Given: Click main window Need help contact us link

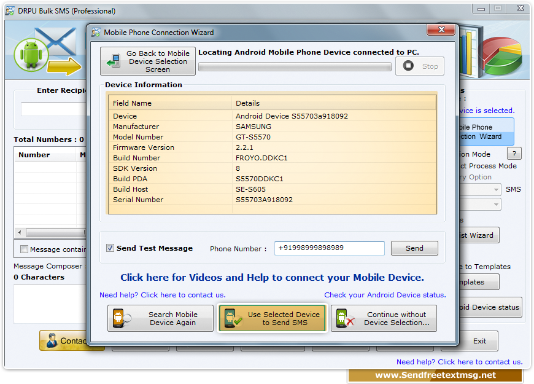Looking at the screenshot, I should tap(459, 362).
